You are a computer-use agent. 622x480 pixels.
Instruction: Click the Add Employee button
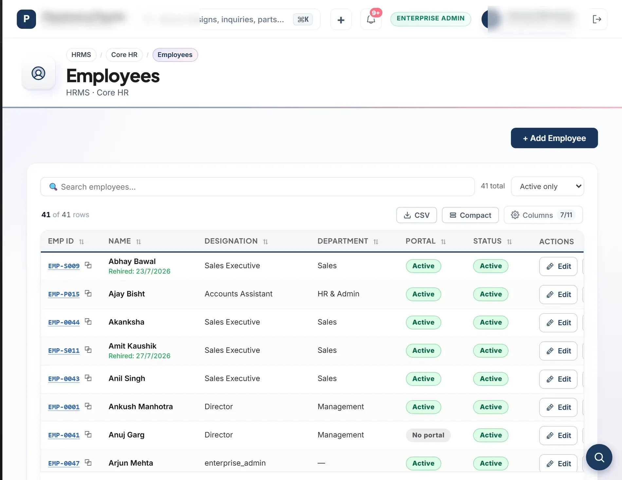pos(554,138)
